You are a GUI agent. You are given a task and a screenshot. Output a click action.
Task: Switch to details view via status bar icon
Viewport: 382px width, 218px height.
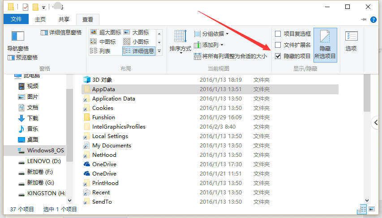(362, 209)
